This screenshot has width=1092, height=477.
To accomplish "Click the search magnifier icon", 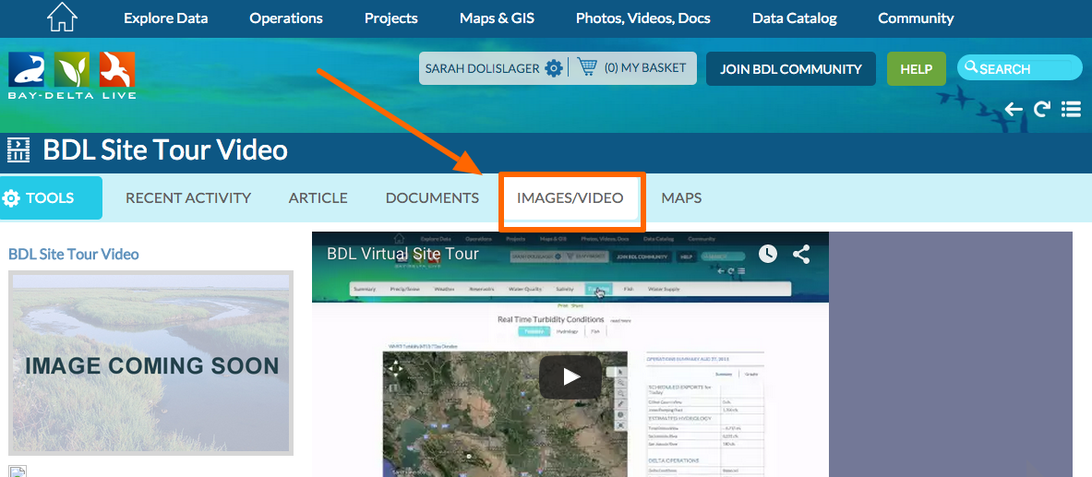I will pos(971,68).
